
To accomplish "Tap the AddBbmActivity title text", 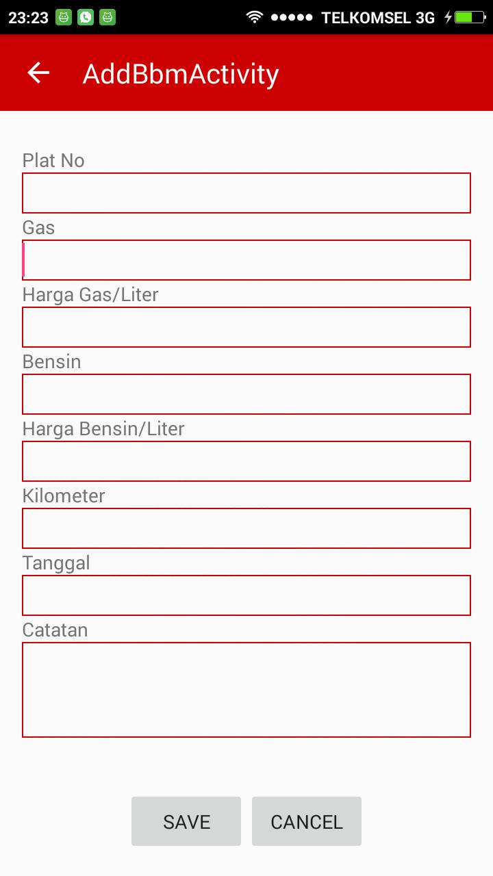I will (181, 74).
